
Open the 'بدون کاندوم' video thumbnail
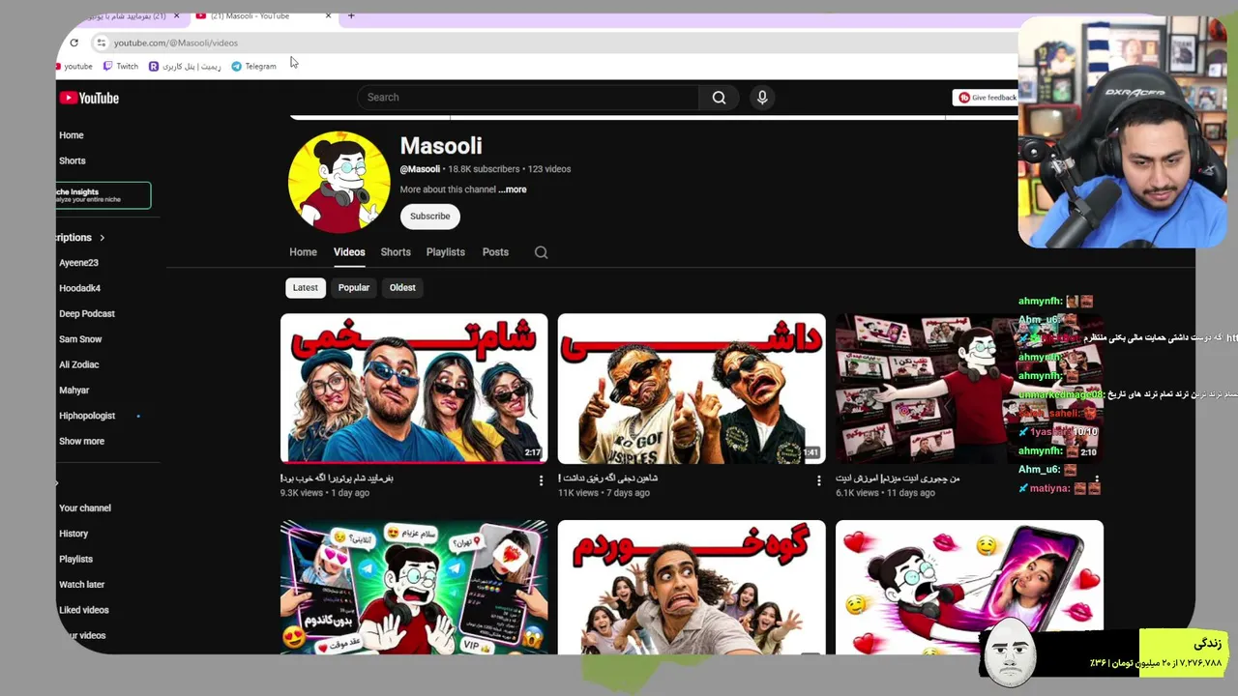click(414, 588)
